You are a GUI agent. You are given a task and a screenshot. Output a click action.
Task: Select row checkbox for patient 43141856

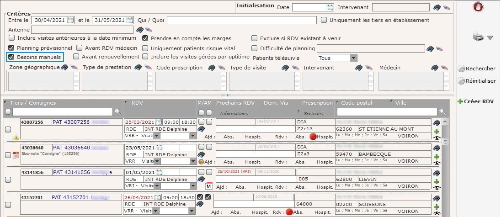(8, 180)
